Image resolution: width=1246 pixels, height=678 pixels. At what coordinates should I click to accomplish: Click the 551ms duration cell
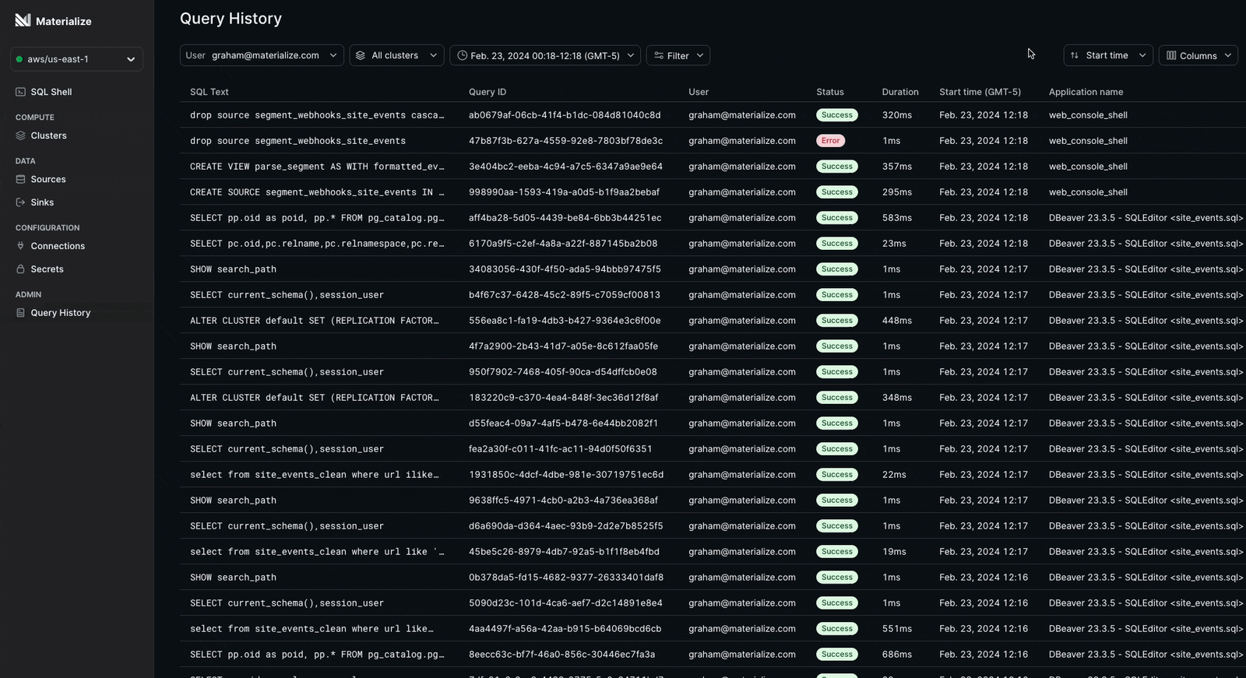[897, 629]
